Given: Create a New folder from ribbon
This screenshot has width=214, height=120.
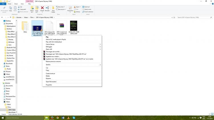Looking at the screenshot, I should coord(53,9).
